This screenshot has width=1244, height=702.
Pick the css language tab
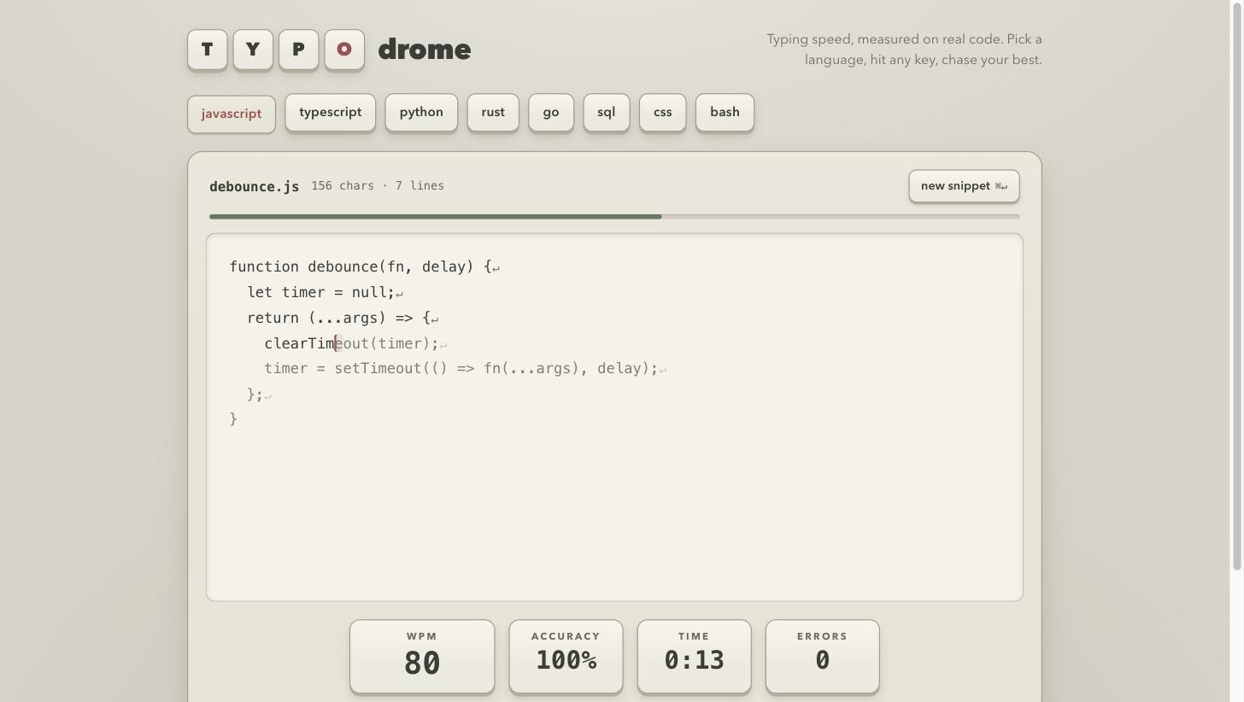663,113
